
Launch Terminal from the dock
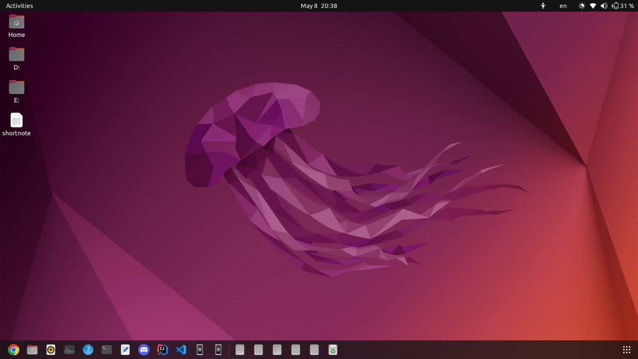coord(107,349)
